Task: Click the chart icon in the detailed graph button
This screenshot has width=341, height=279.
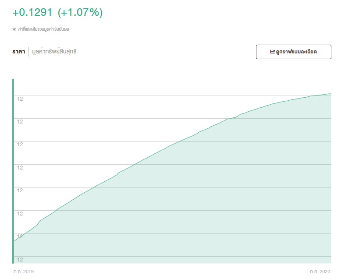Action: (x=272, y=52)
